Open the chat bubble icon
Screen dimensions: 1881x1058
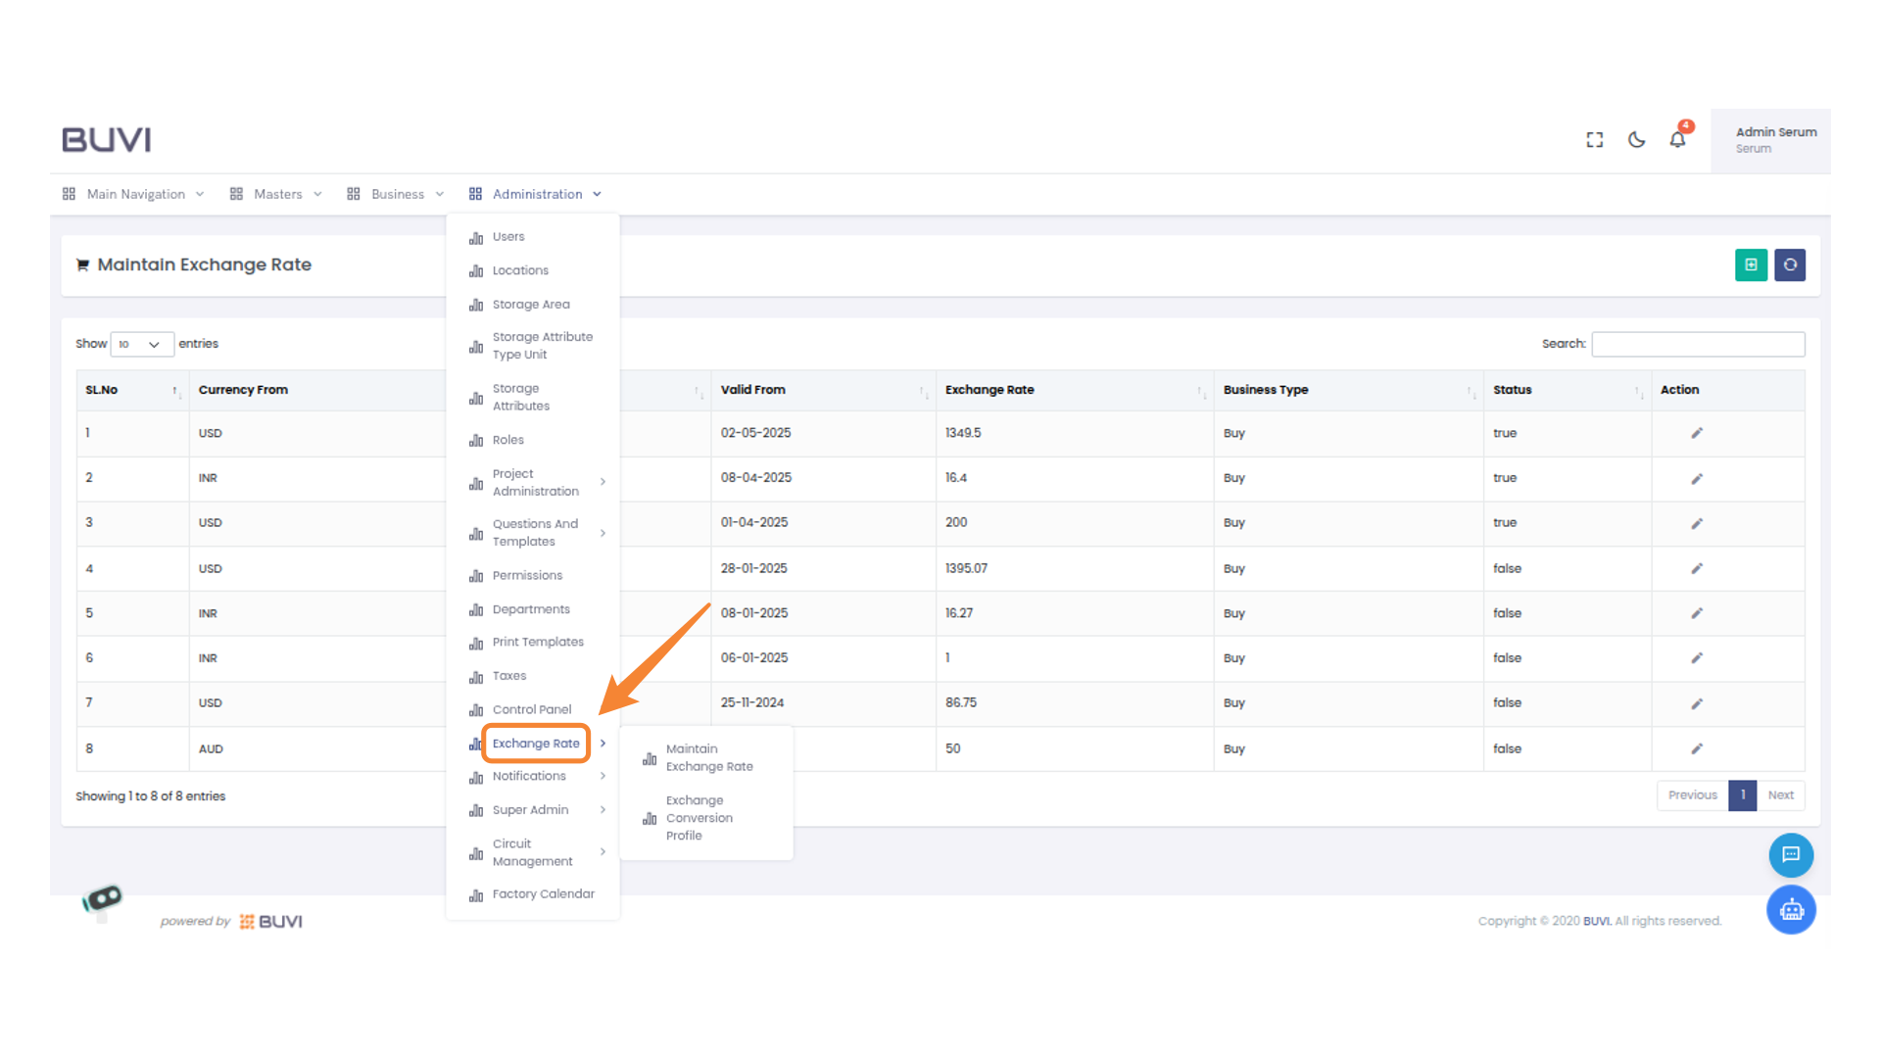[1790, 855]
